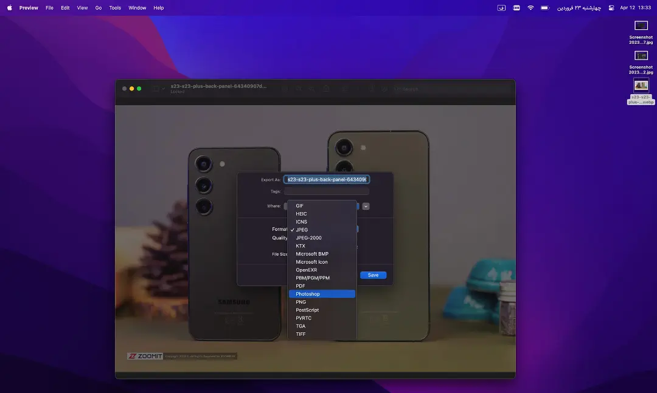Click the battery status icon
Screen dimensions: 657x393
[544, 7]
